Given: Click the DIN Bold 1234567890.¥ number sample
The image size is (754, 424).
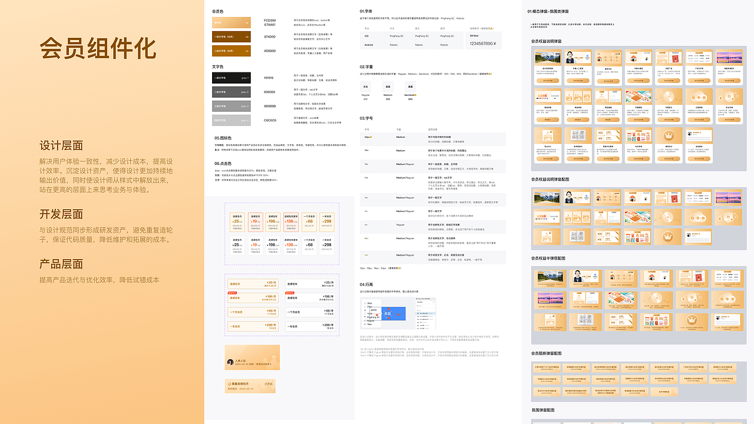Looking at the screenshot, I should 483,44.
